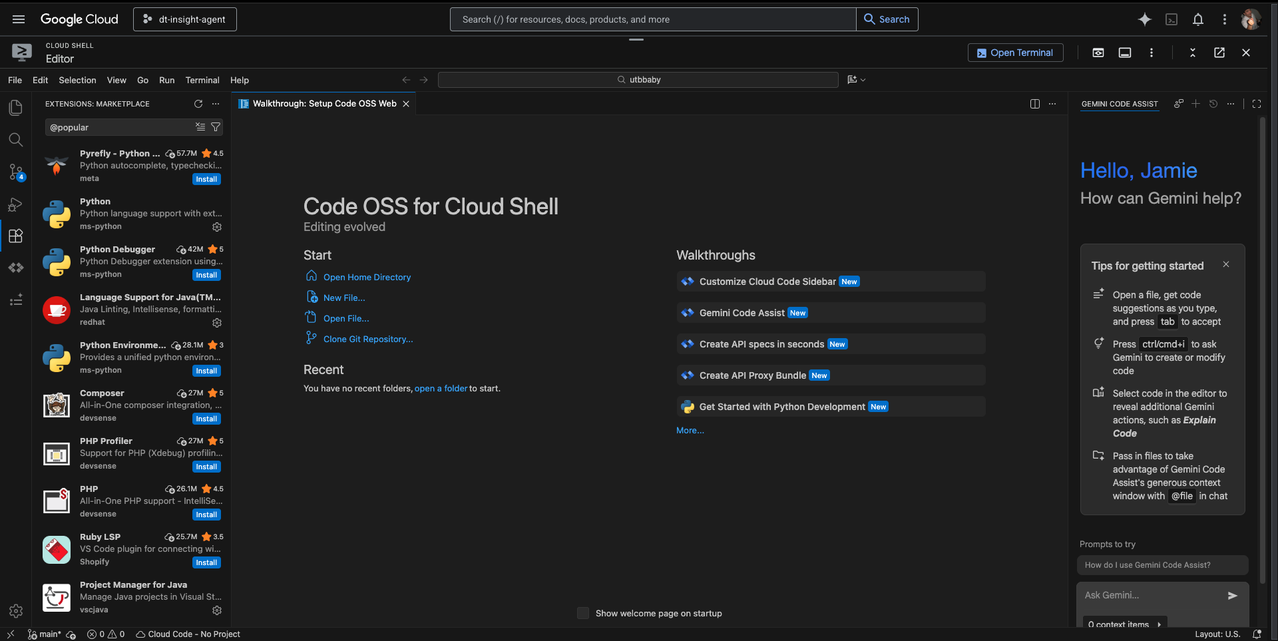Open the Search view in activity bar
Screen dimensions: 1278x641
point(16,140)
